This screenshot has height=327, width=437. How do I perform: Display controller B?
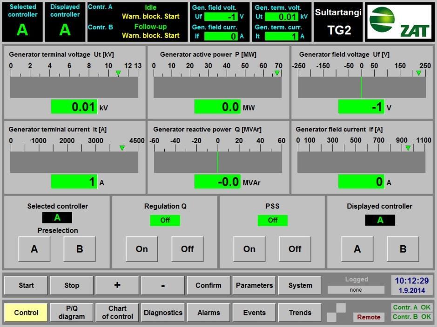point(403,249)
